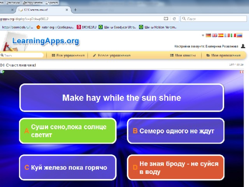The width and height of the screenshot is (249, 187).
Task: Select the Italian flag language icon
Action: 233,35
